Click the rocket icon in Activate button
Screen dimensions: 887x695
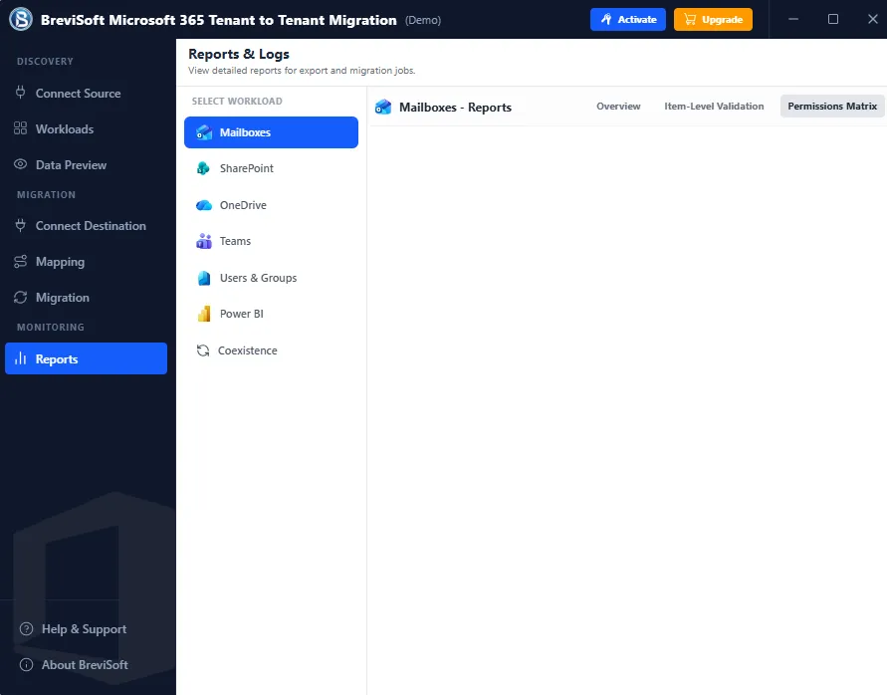(x=606, y=19)
